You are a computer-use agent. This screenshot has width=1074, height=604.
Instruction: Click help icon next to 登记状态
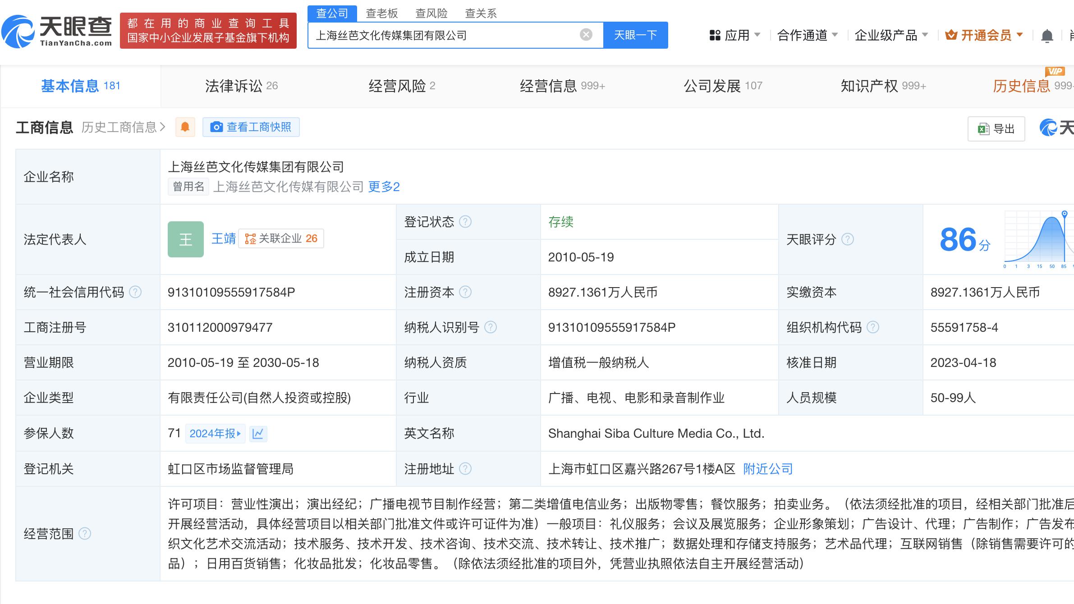click(465, 222)
